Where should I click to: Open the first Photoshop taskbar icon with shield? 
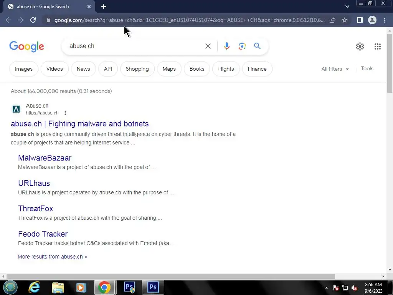[130, 287]
